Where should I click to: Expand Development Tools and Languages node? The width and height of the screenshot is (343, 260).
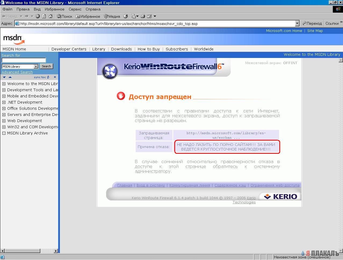click(x=4, y=90)
